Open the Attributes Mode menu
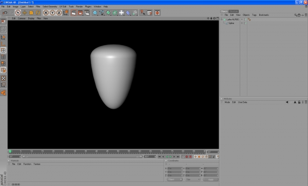 coord(227,102)
